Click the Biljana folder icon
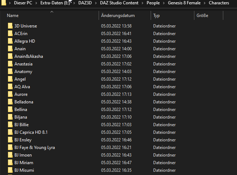 click(x=10, y=117)
